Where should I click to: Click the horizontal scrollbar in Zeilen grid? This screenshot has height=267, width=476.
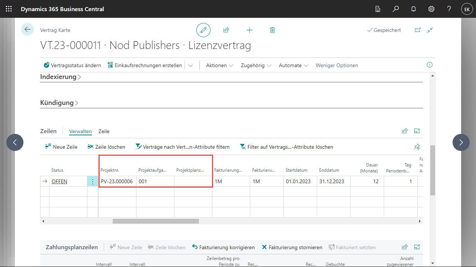(x=156, y=221)
